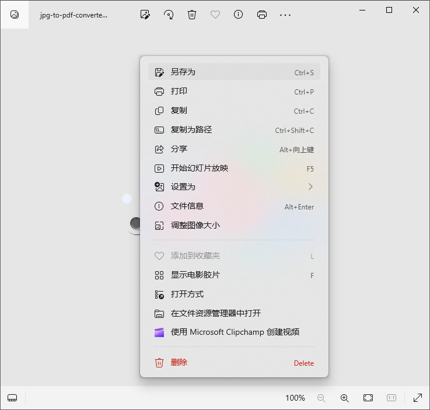The image size is (430, 410).
Task: Open the three-dot more options menu
Action: pos(285,15)
